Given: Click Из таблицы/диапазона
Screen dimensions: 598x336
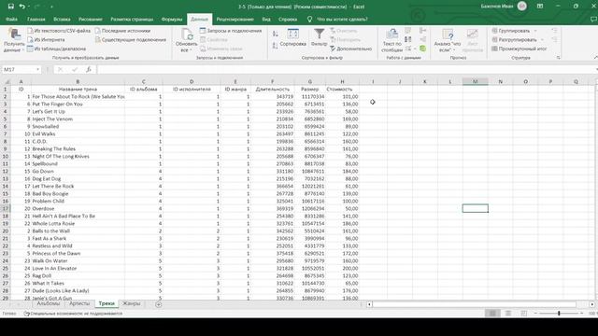Looking at the screenshot, I should pyautogui.click(x=56, y=49).
